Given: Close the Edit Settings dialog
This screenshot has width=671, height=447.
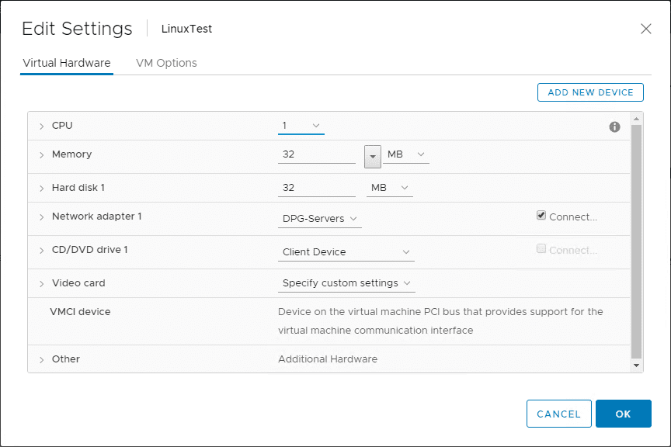Looking at the screenshot, I should click(645, 29).
